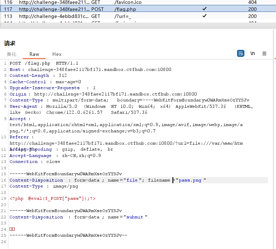Click the Upgrade-Insecure-Requests header
The width and height of the screenshot is (276, 249).
(52, 88)
